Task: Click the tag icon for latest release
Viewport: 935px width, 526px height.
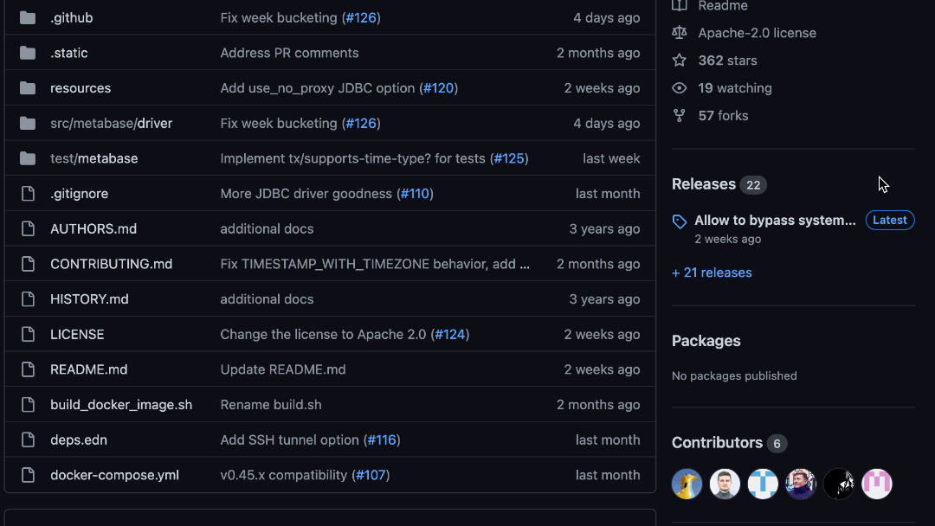Action: tap(680, 221)
